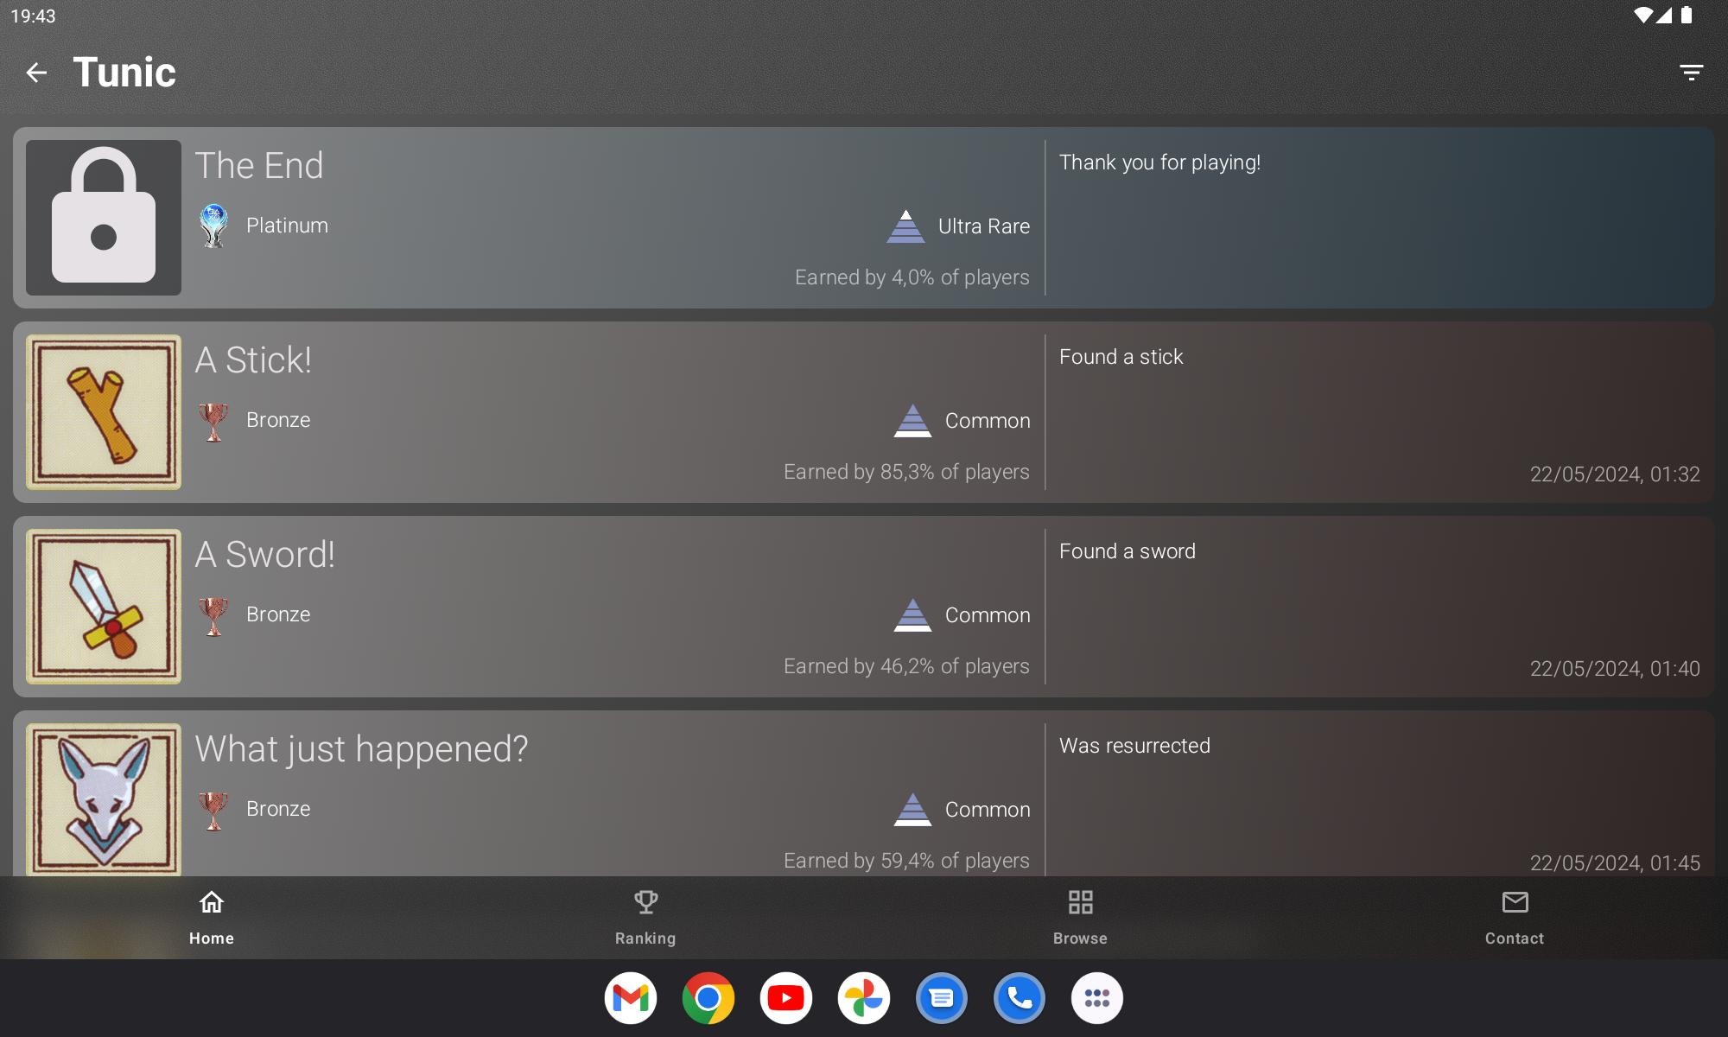1728x1037 pixels.
Task: Go back using the arrow beside Tunic
Action: (36, 73)
